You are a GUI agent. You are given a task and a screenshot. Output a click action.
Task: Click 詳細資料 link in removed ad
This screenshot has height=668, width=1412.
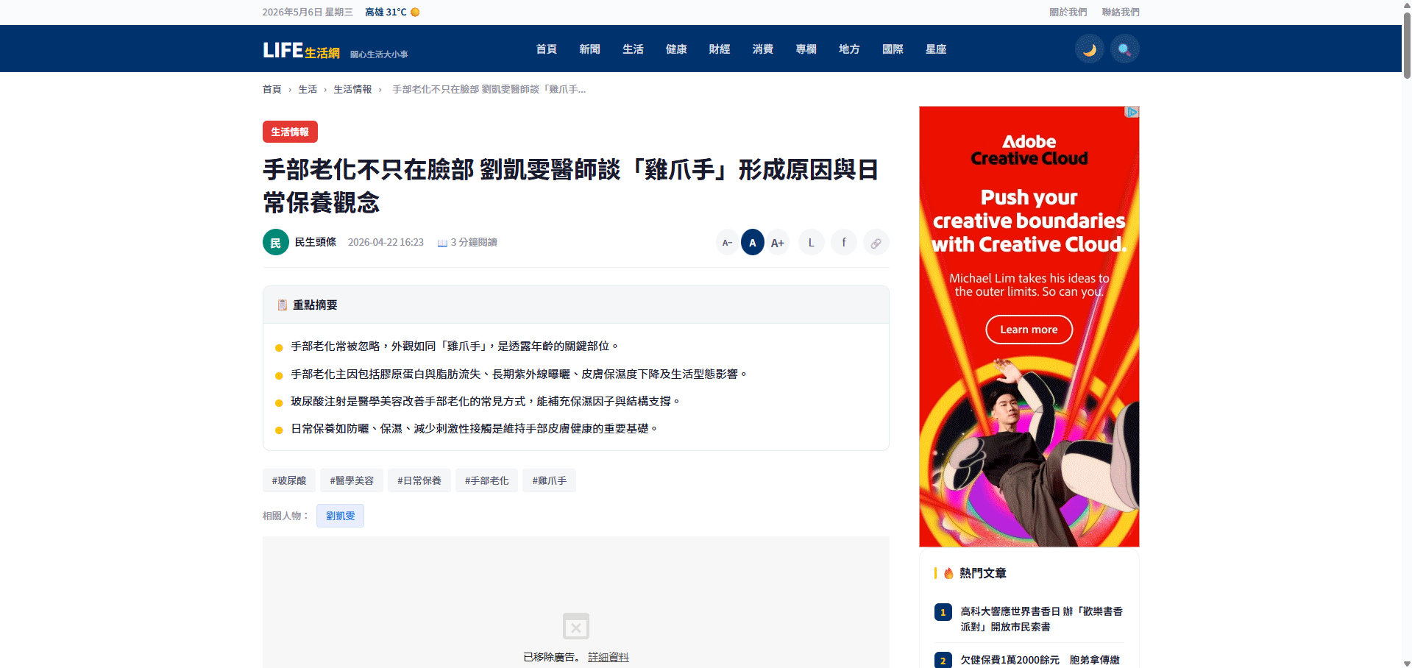609,657
